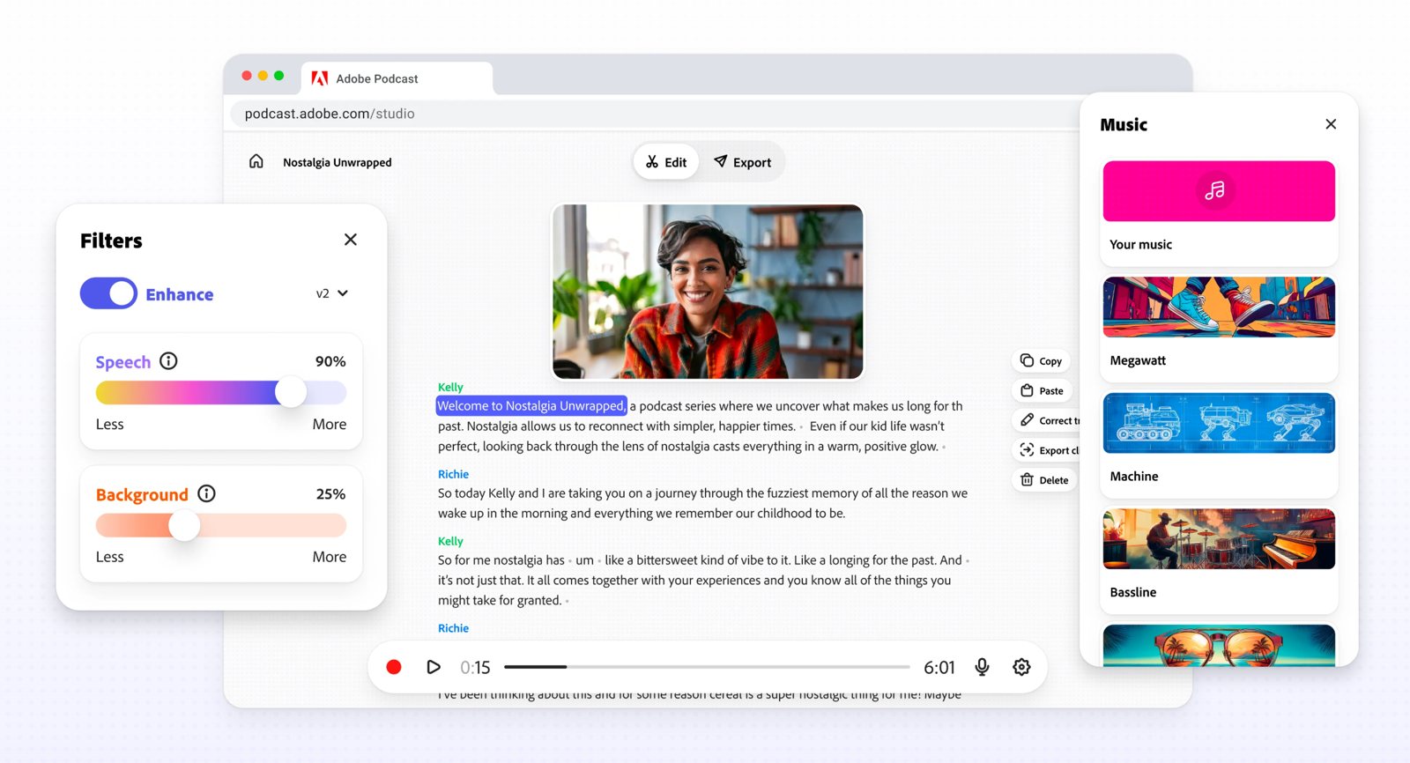This screenshot has width=1410, height=763.
Task: Select the Megawatt music track
Action: 1219,329
